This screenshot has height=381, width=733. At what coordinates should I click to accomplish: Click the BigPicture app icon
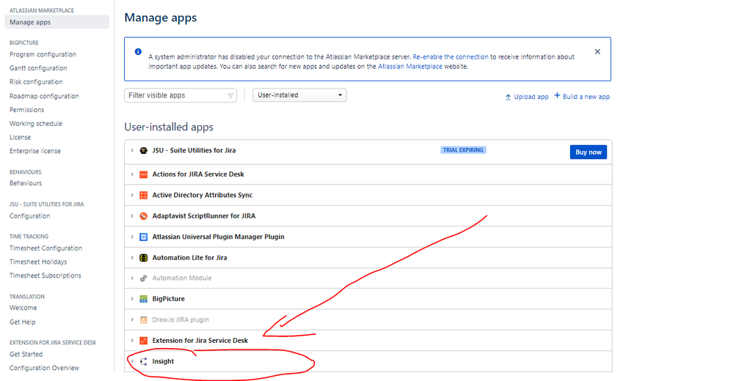pos(144,299)
